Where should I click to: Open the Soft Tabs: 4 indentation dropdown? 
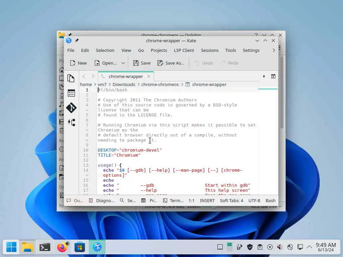(x=231, y=201)
